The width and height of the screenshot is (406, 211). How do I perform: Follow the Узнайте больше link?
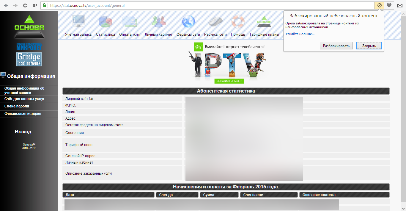(300, 34)
